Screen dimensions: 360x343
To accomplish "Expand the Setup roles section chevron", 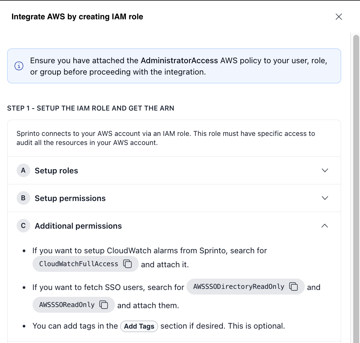I will tap(324, 170).
